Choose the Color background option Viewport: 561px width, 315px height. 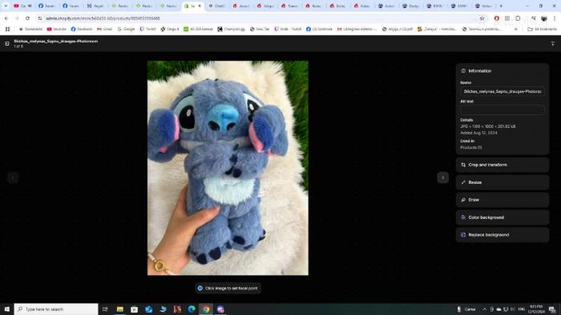point(502,217)
